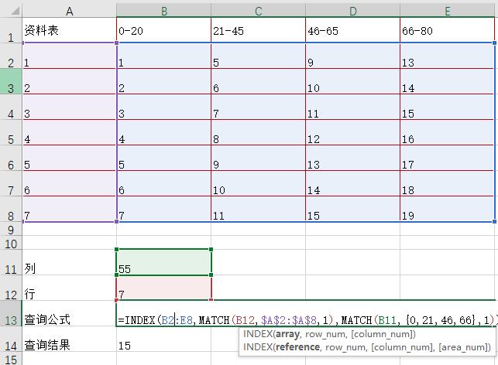Click column E header
498x365 pixels.
point(447,11)
